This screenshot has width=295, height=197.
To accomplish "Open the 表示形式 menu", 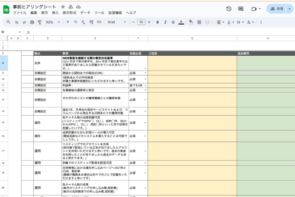I will pyautogui.click(x=69, y=13).
